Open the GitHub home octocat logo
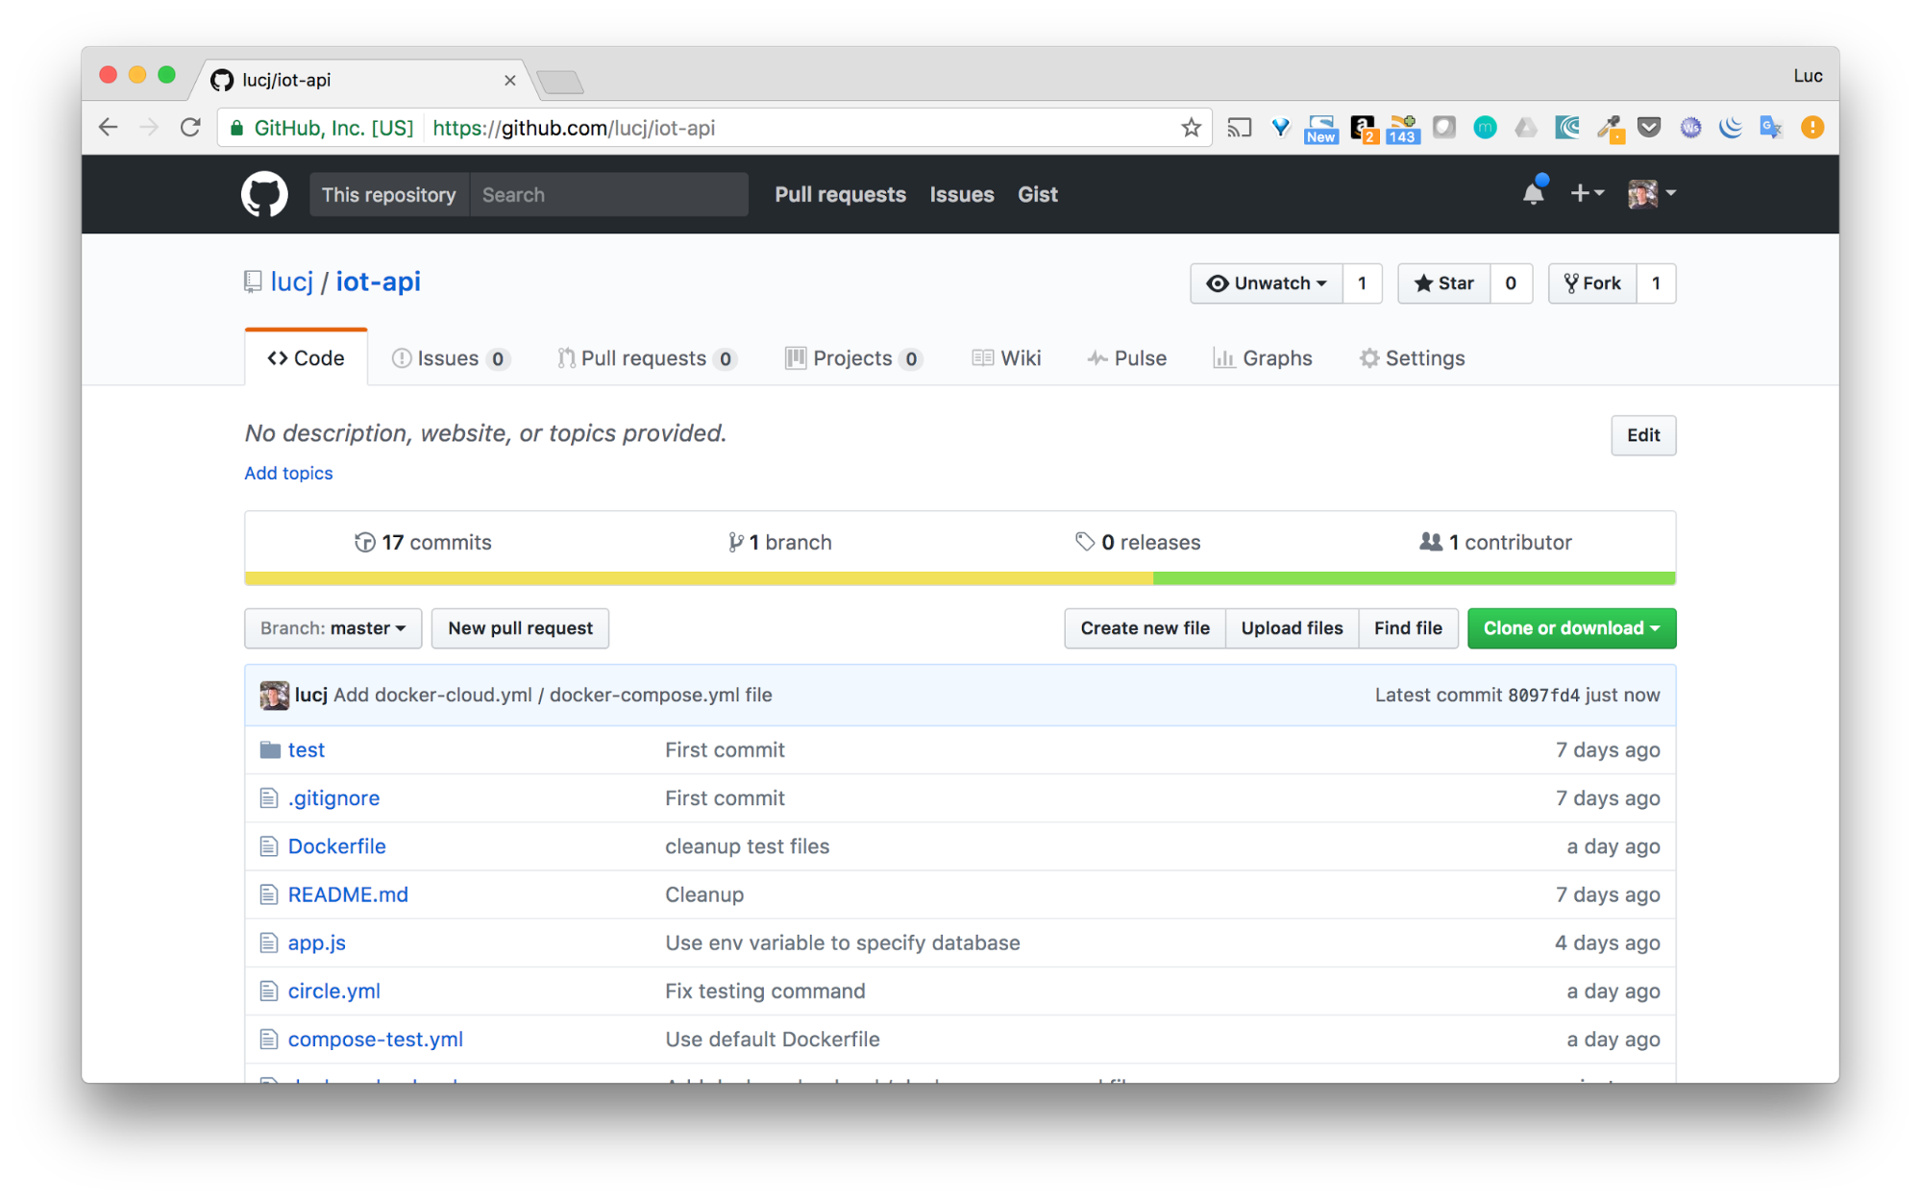 coord(264,194)
